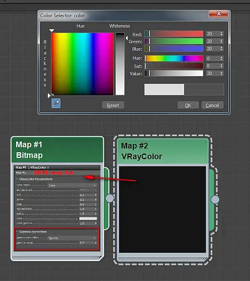Click the Map #1 node resize grip
Screen dimensions: 250x281
click(98, 257)
